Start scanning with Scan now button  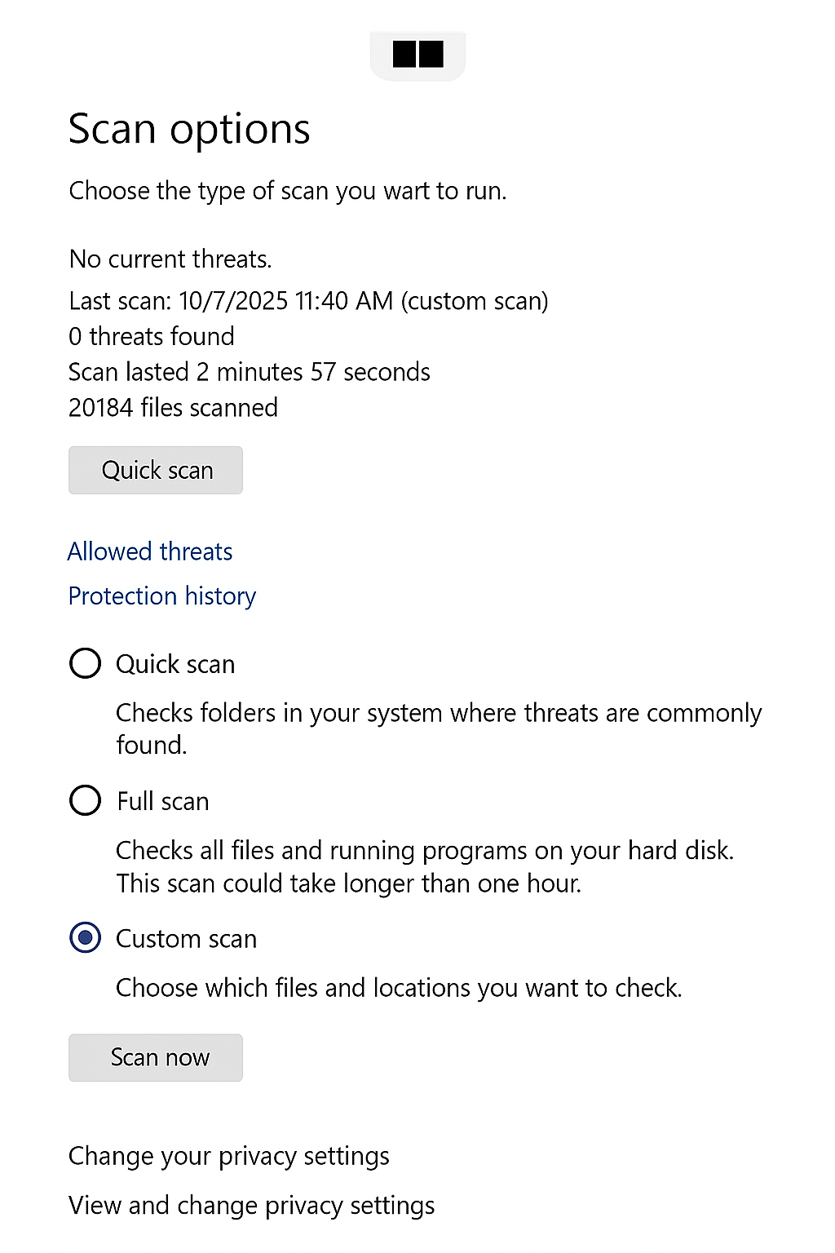[156, 1057]
